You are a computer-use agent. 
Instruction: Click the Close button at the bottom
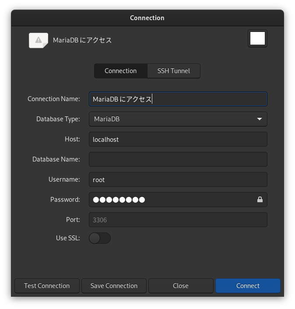coord(181,286)
